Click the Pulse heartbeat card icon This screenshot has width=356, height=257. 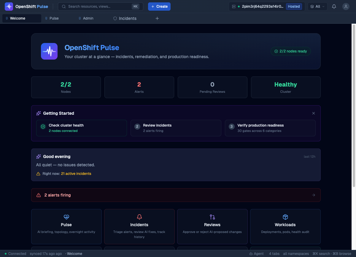coord(66,217)
